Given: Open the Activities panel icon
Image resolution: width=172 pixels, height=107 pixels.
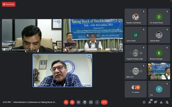Looking at the screenshot, I should tap(161, 102).
